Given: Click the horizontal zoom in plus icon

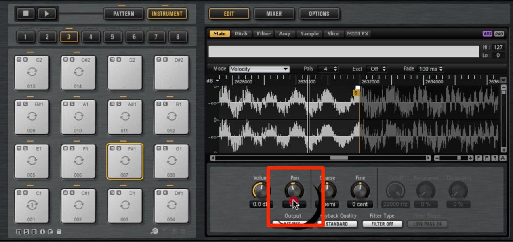Looking at the screenshot, I should (x=471, y=158).
